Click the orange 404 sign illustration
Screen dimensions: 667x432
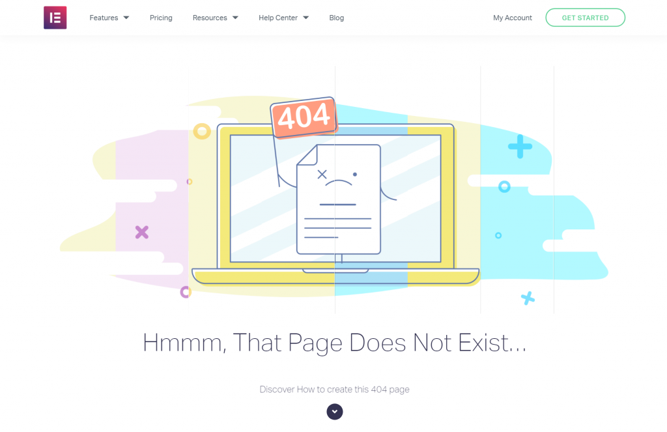pos(304,117)
